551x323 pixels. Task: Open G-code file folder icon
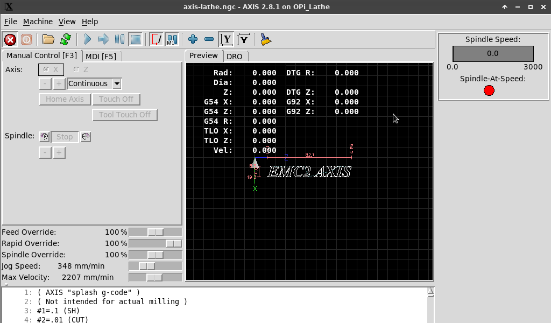pyautogui.click(x=48, y=39)
